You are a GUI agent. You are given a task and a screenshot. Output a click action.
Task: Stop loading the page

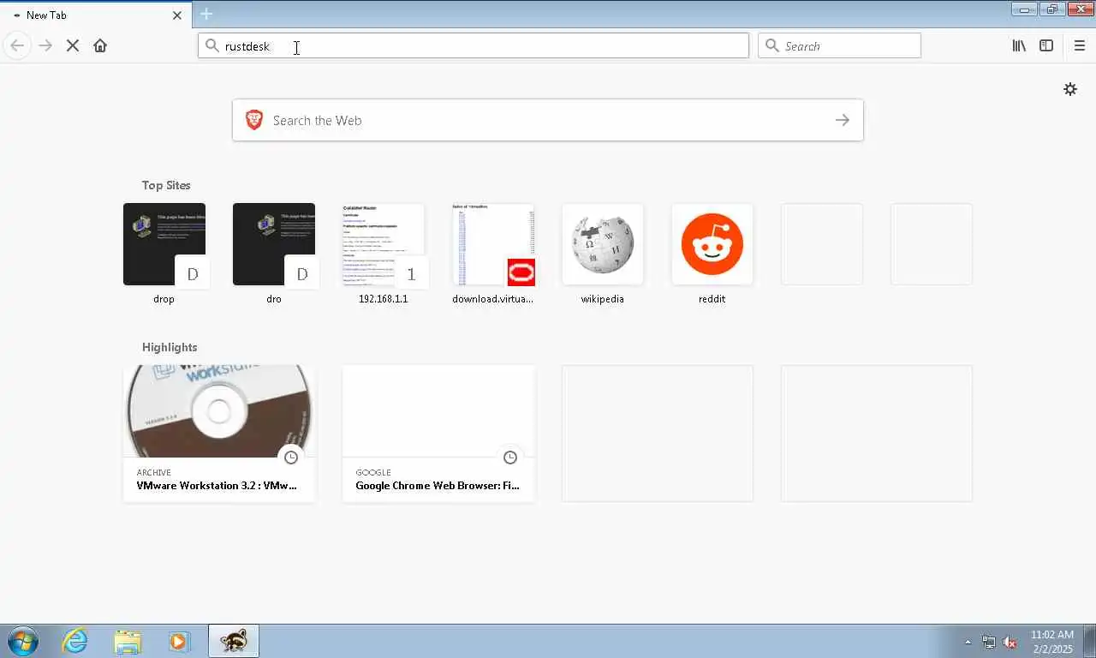tap(73, 45)
